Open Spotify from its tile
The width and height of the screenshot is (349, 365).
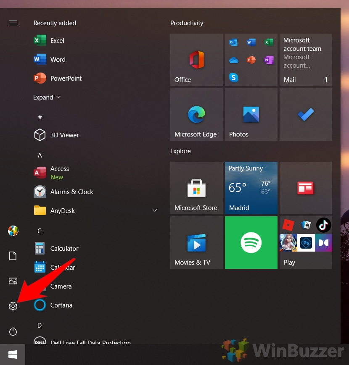click(x=251, y=242)
